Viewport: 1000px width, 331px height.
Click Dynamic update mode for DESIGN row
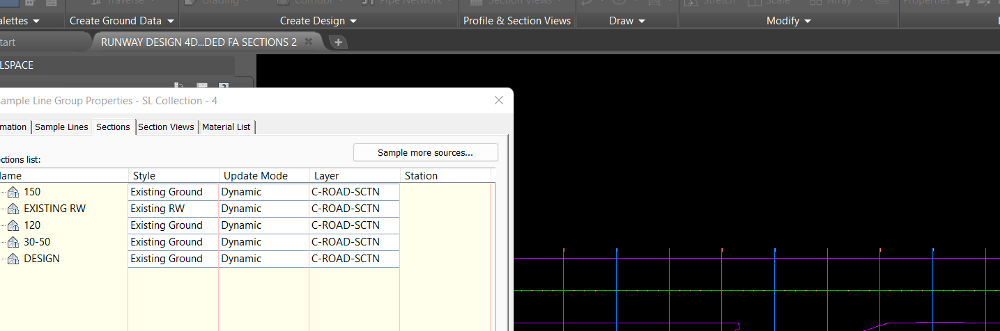tap(263, 259)
